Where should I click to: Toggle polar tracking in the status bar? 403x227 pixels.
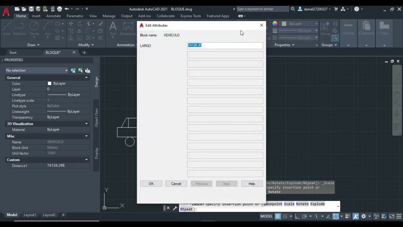(304, 216)
